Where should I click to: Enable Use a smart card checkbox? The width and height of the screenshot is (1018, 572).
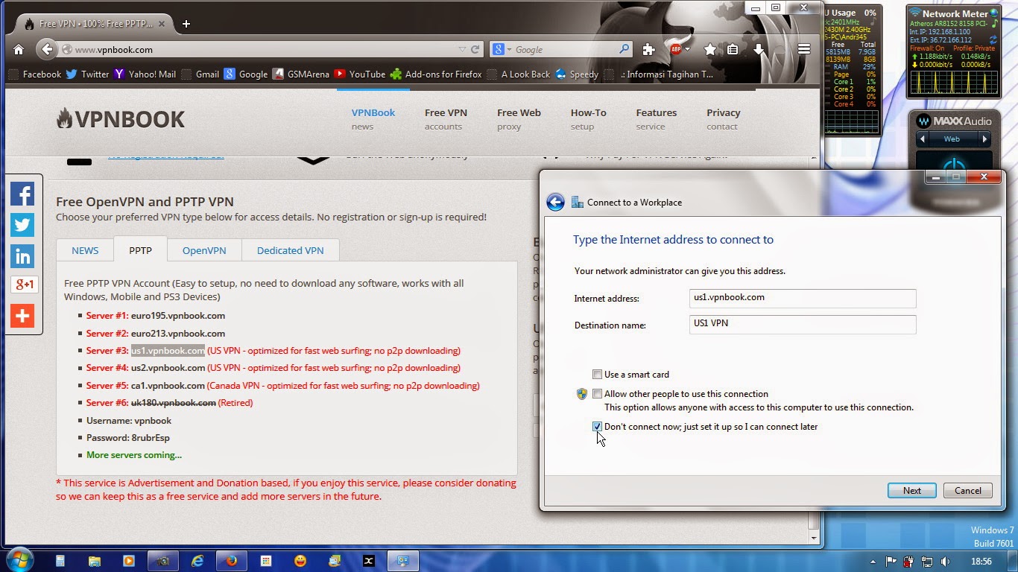pyautogui.click(x=597, y=375)
